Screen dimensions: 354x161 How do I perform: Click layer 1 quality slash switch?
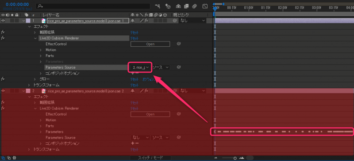tap(142, 21)
